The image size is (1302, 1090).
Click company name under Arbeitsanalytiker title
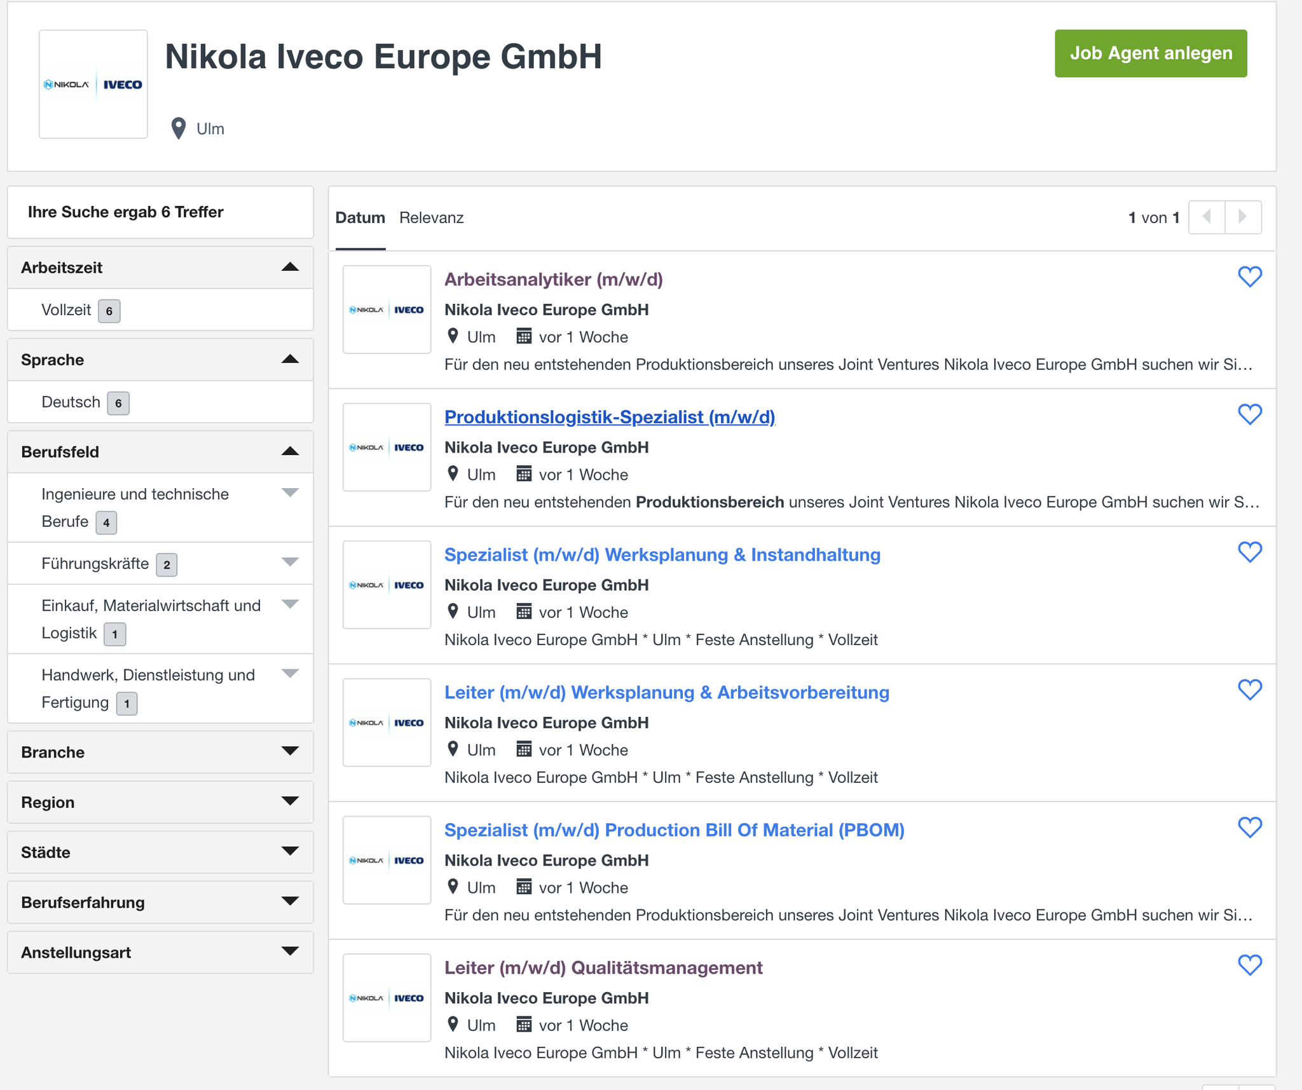coord(547,310)
